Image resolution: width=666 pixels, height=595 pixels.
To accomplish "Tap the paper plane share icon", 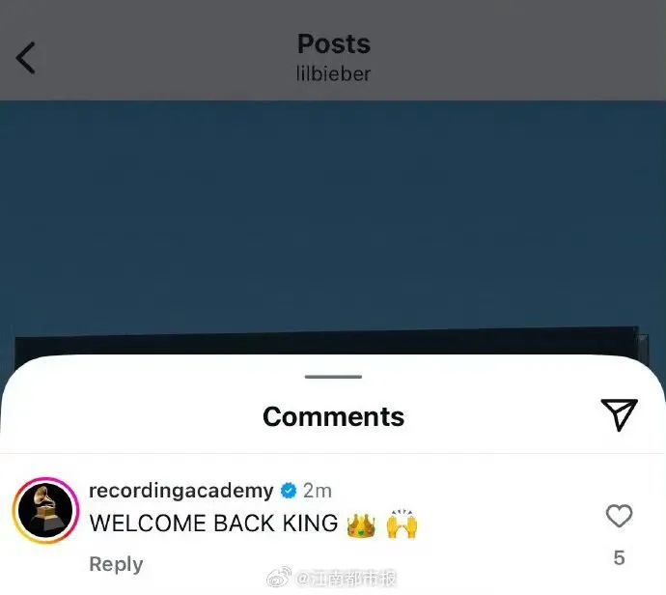I will click(619, 414).
